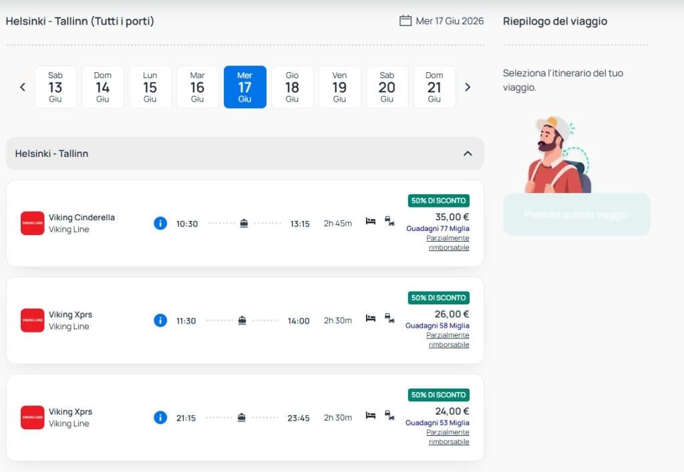684x472 pixels.
Task: Click duration 2h 45m
Action: pos(337,223)
